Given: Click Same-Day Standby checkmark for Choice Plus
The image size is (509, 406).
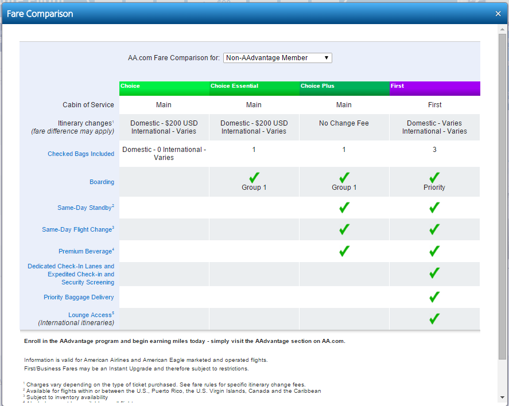Looking at the screenshot, I should (344, 208).
